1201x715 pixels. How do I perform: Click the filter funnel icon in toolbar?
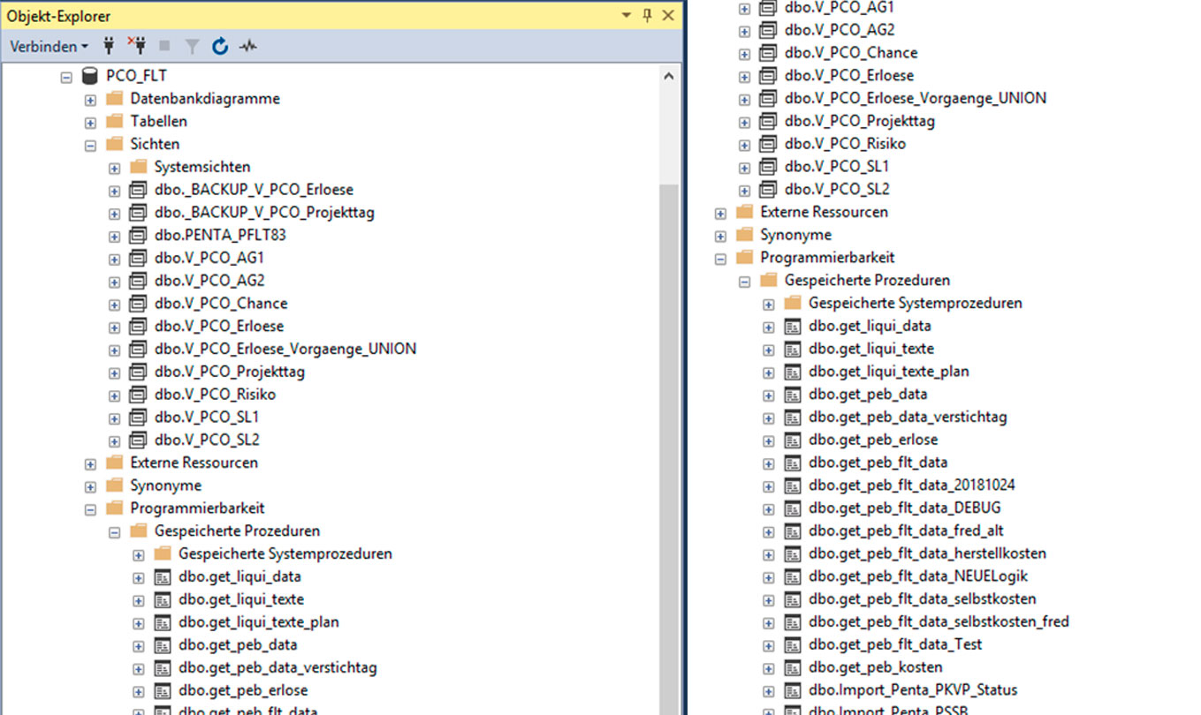192,46
